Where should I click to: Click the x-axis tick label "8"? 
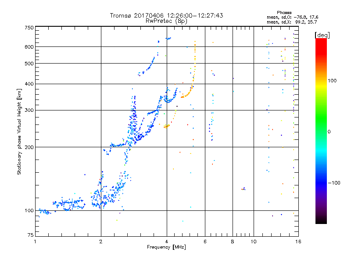[233, 242]
